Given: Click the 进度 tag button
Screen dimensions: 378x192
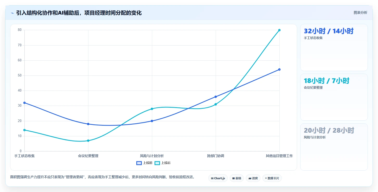Looking at the screenshot, I should (x=253, y=178).
